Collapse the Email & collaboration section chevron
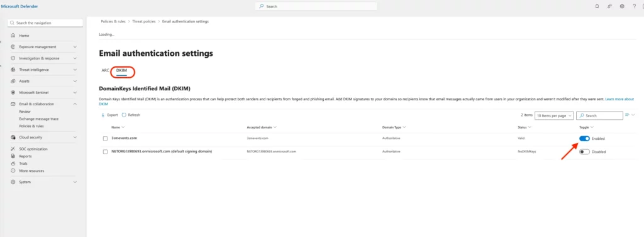 [75, 104]
